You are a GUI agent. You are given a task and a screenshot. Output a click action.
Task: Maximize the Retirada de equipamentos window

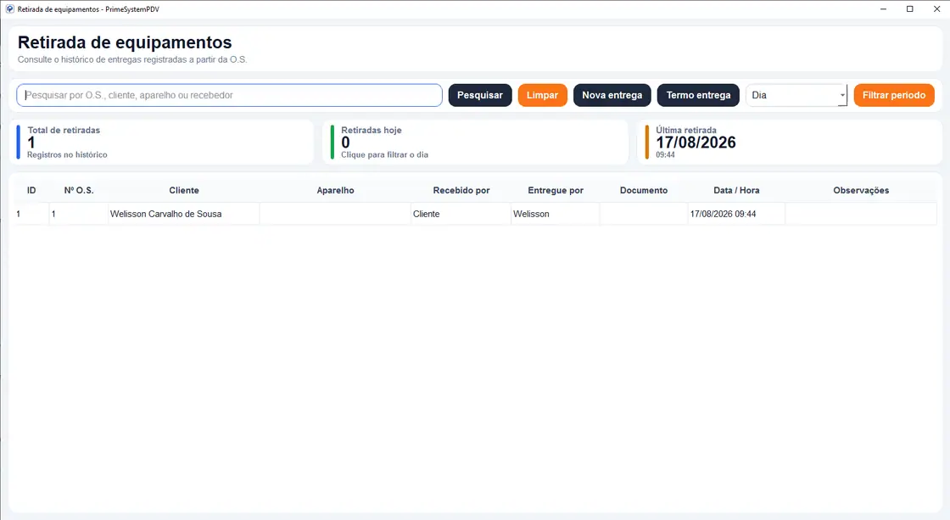click(910, 9)
